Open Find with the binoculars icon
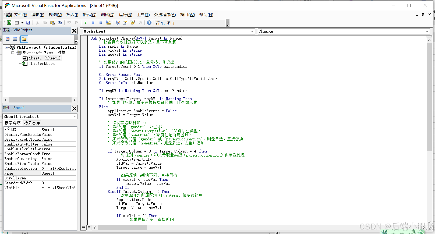Viewport: 435px width, 234px height. 60,23
